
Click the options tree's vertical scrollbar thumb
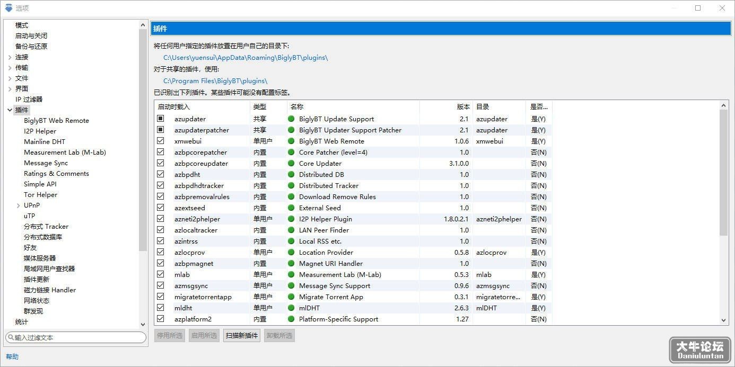click(x=143, y=140)
